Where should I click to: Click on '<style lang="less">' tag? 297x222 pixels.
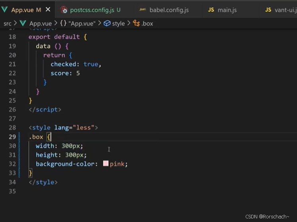(63, 128)
